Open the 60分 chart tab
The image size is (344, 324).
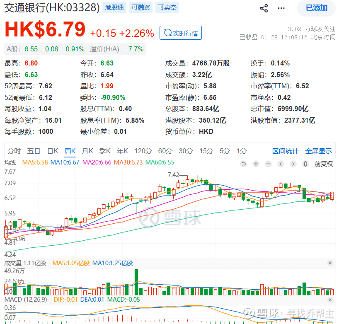pos(165,151)
